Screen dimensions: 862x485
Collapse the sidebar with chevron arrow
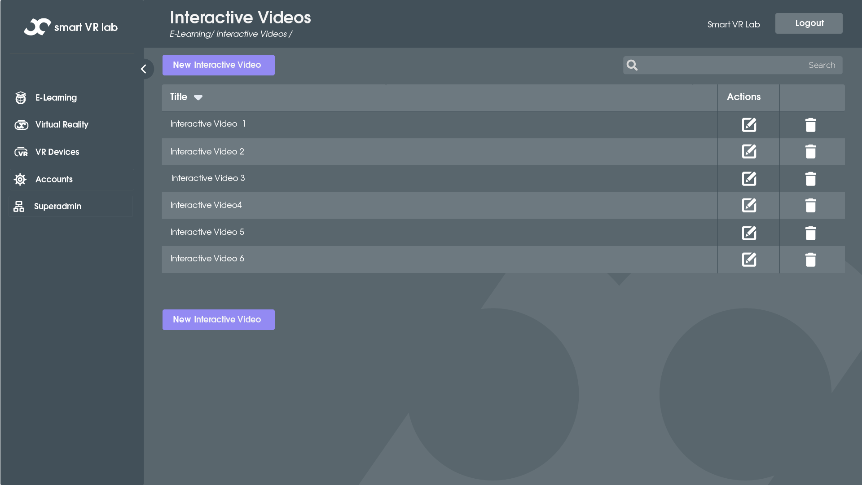(144, 69)
